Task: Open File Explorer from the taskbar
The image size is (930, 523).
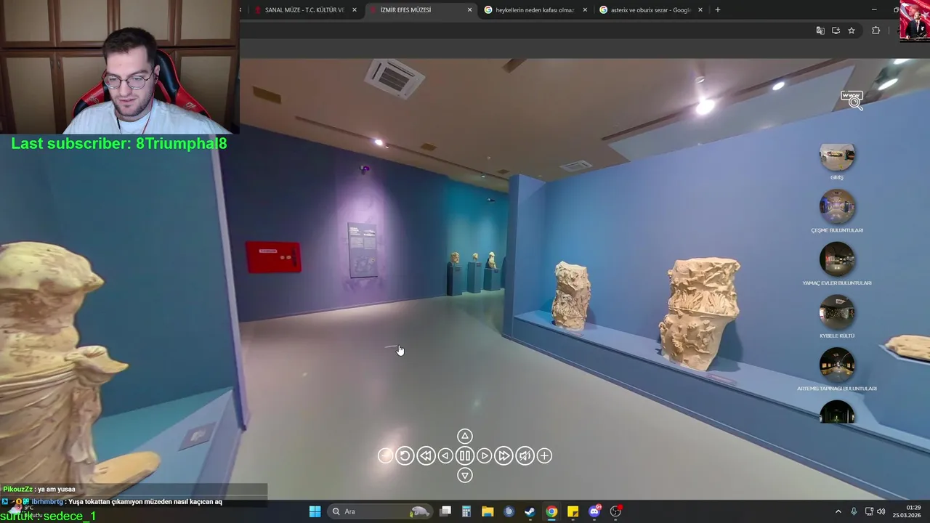Action: tap(488, 511)
